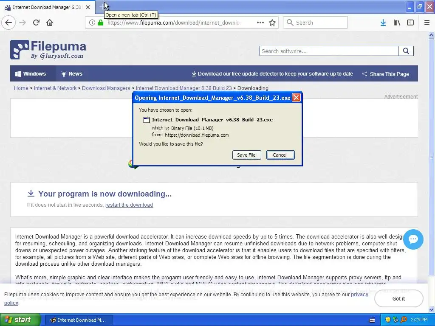Click the security shield tray icon
The height and width of the screenshot is (326, 435).
(x=388, y=320)
